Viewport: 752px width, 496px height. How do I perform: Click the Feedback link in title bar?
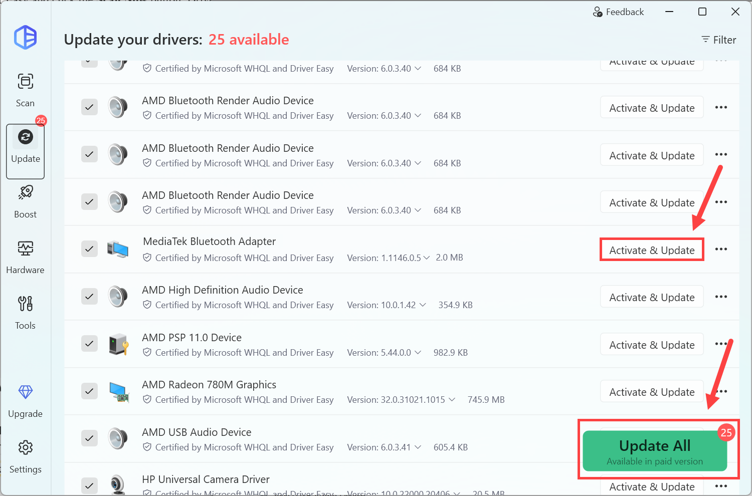[618, 12]
